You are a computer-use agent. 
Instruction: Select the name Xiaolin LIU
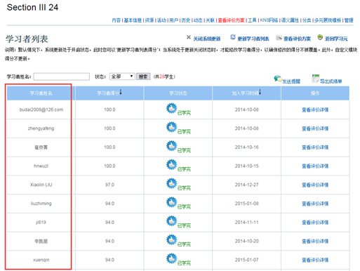pyautogui.click(x=41, y=185)
